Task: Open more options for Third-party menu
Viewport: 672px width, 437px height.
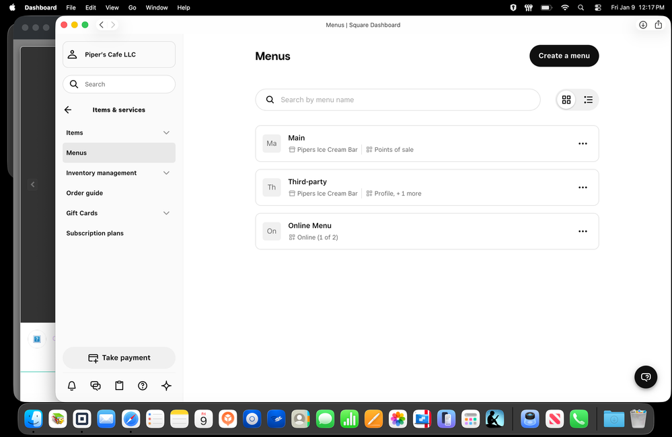Action: [x=583, y=188]
